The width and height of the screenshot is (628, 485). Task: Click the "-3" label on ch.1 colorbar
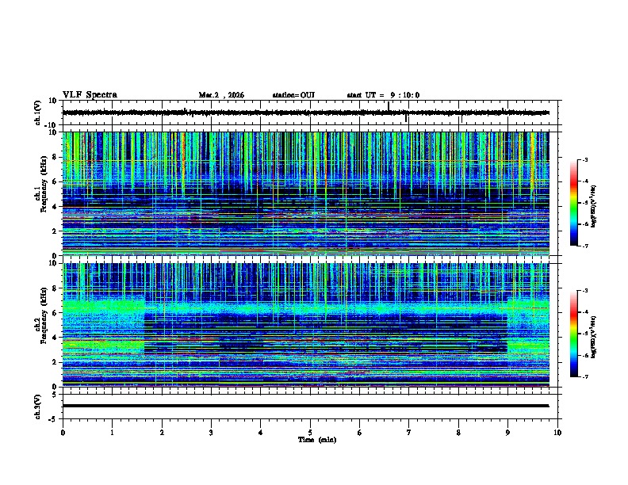pyautogui.click(x=585, y=159)
